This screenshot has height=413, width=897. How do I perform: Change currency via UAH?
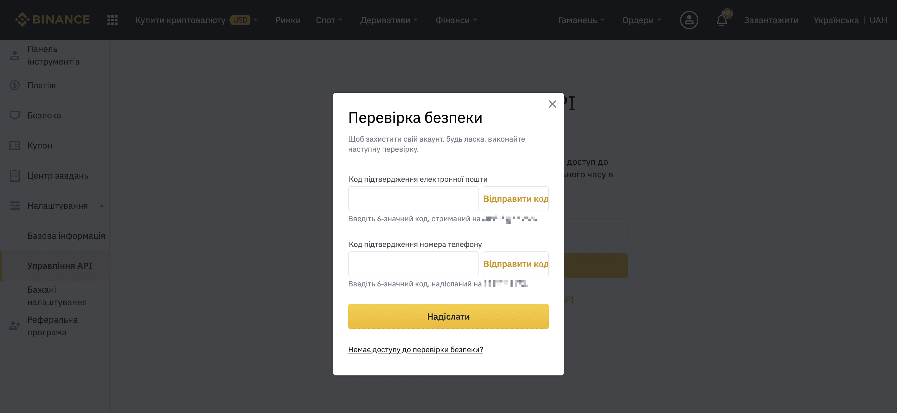tap(878, 20)
